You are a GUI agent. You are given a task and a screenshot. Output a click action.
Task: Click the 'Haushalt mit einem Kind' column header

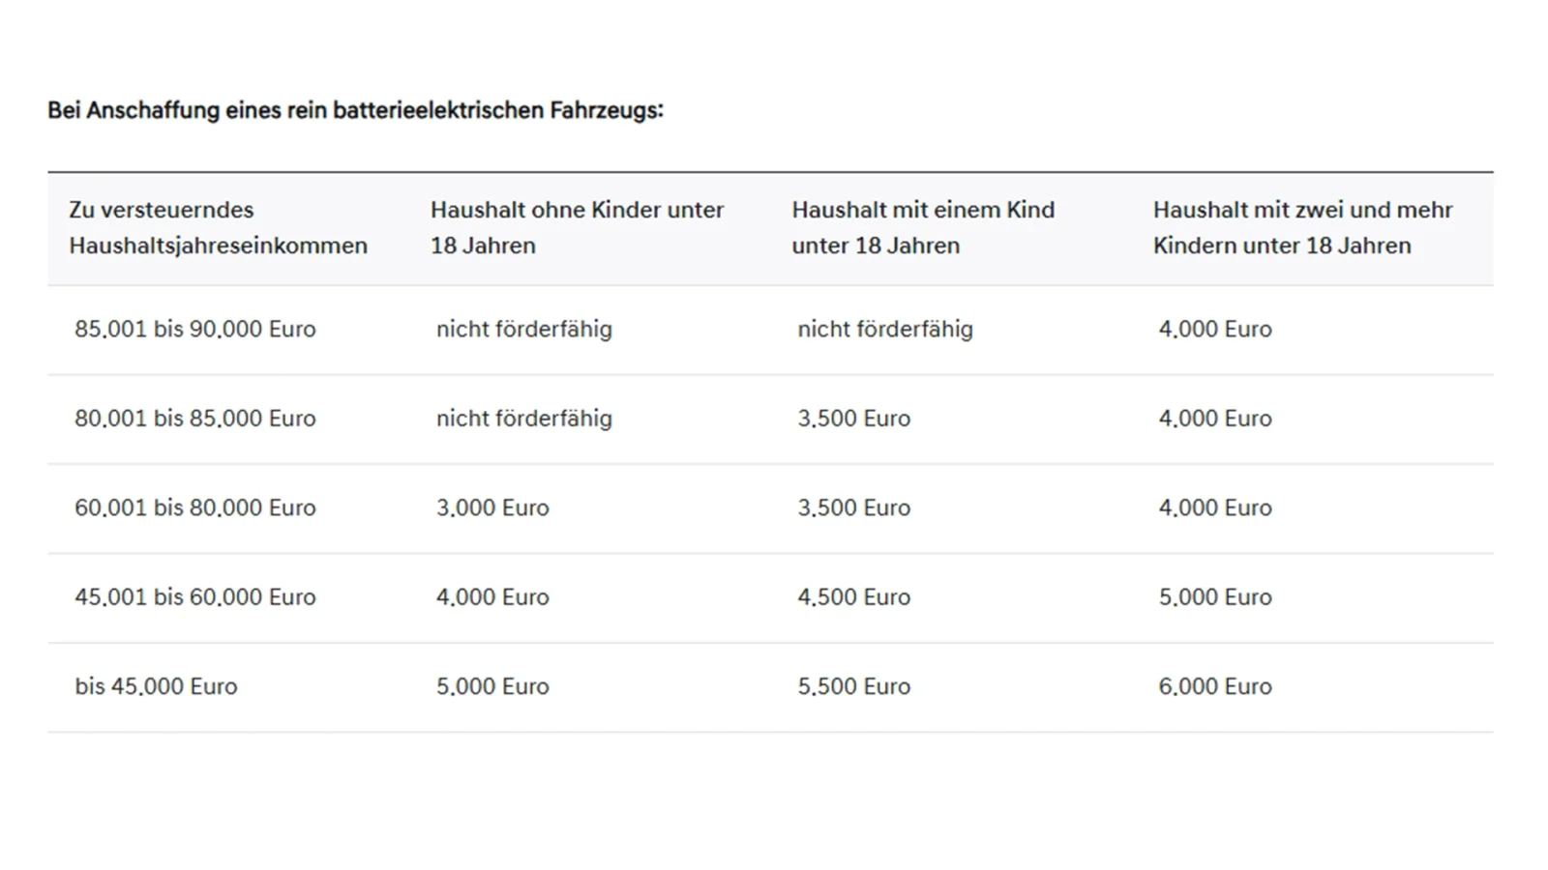923,227
